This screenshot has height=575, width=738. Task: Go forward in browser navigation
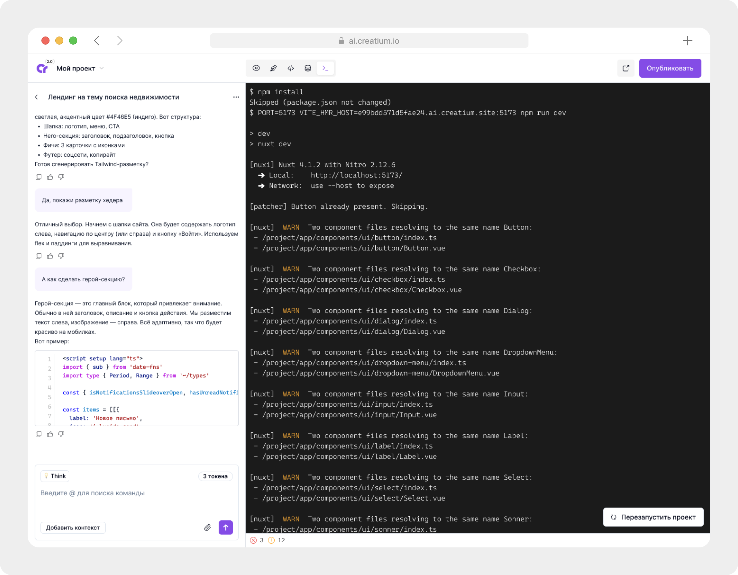120,41
